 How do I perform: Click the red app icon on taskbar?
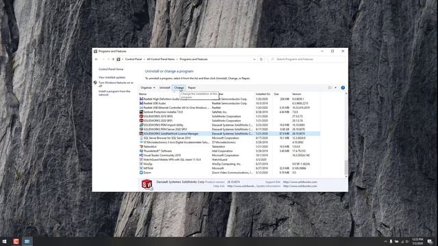[x=16, y=241]
